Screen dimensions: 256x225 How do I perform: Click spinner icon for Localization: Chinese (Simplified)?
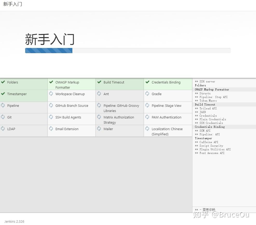[147, 129]
